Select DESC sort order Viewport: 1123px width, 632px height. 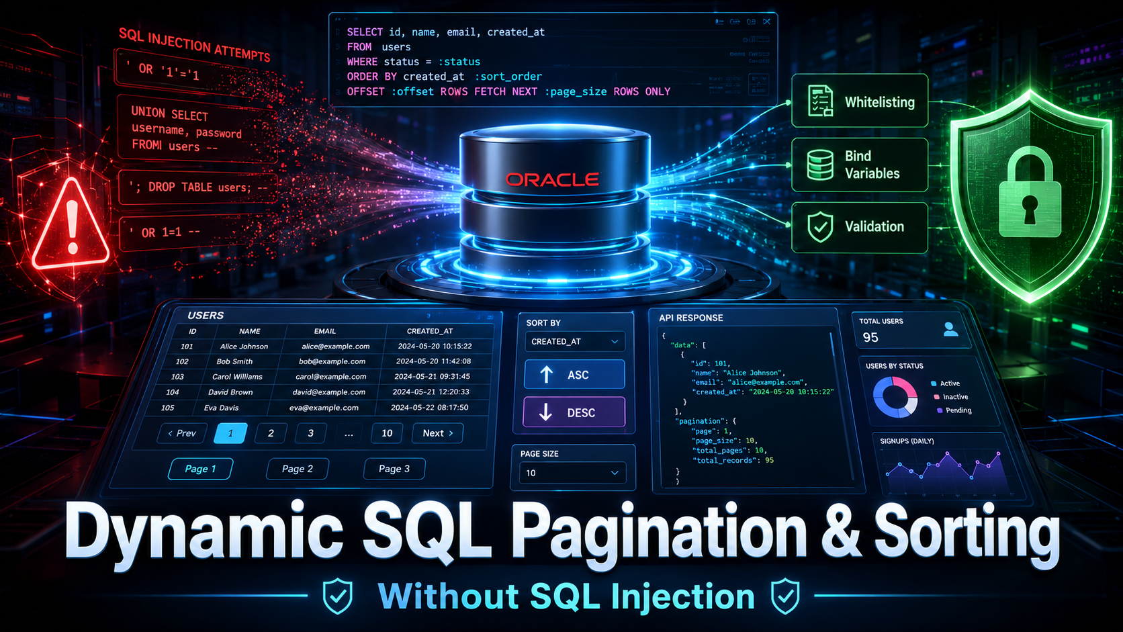tap(574, 412)
